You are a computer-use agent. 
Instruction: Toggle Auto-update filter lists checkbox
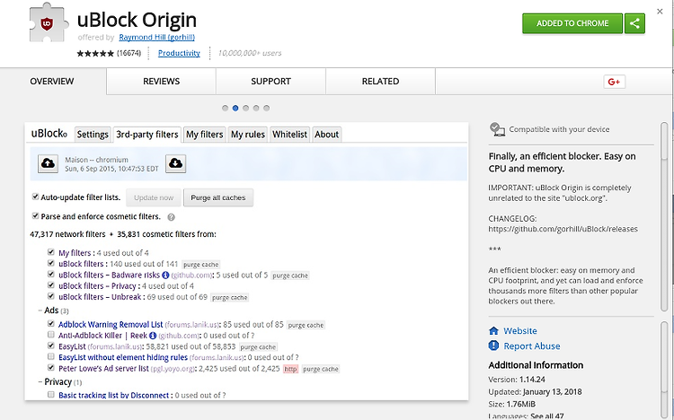pos(35,197)
